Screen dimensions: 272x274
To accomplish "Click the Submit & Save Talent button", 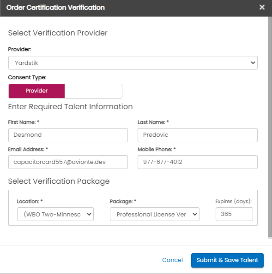I will tap(227, 260).
